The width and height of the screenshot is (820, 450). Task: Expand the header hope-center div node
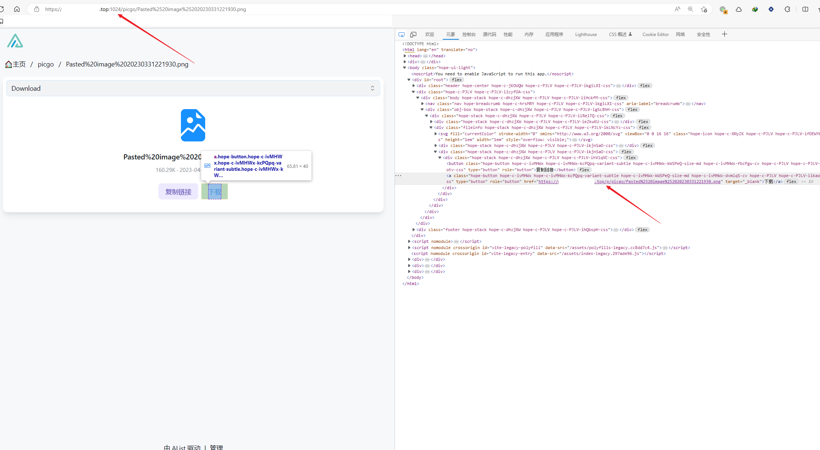pos(414,86)
